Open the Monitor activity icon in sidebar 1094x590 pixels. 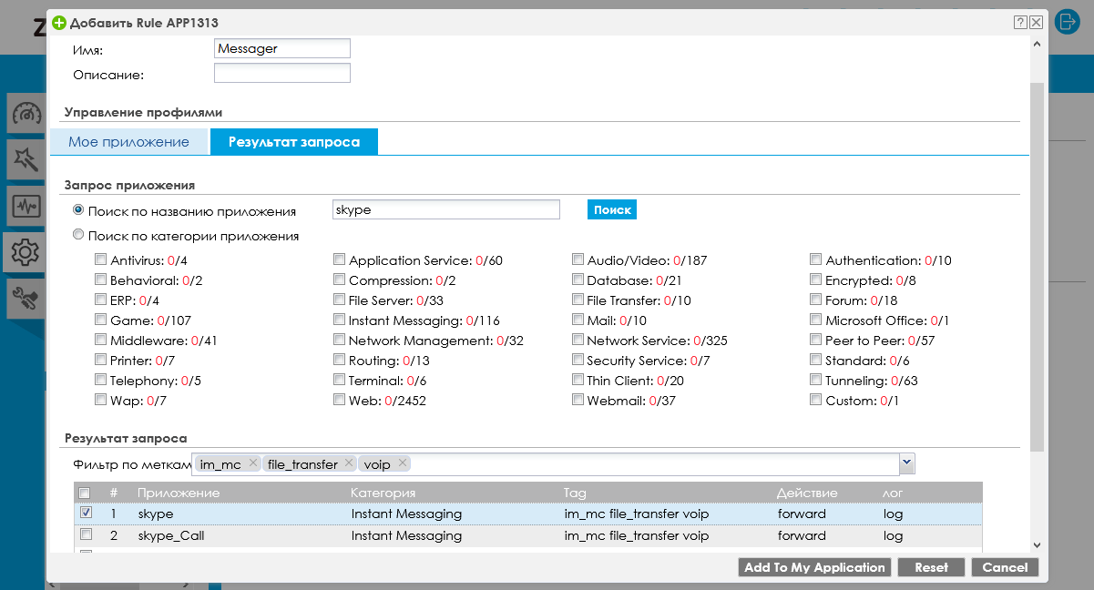[x=26, y=206]
